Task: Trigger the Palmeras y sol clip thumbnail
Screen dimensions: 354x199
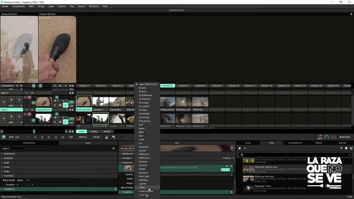Action: click(184, 102)
